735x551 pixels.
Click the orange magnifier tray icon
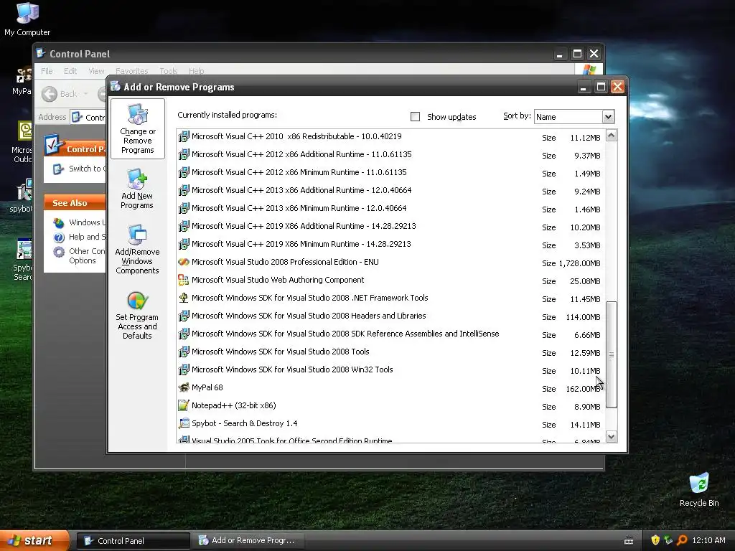coord(682,540)
